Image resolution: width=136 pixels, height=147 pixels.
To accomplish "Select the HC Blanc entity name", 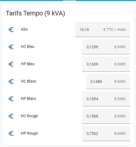I will [29, 81].
